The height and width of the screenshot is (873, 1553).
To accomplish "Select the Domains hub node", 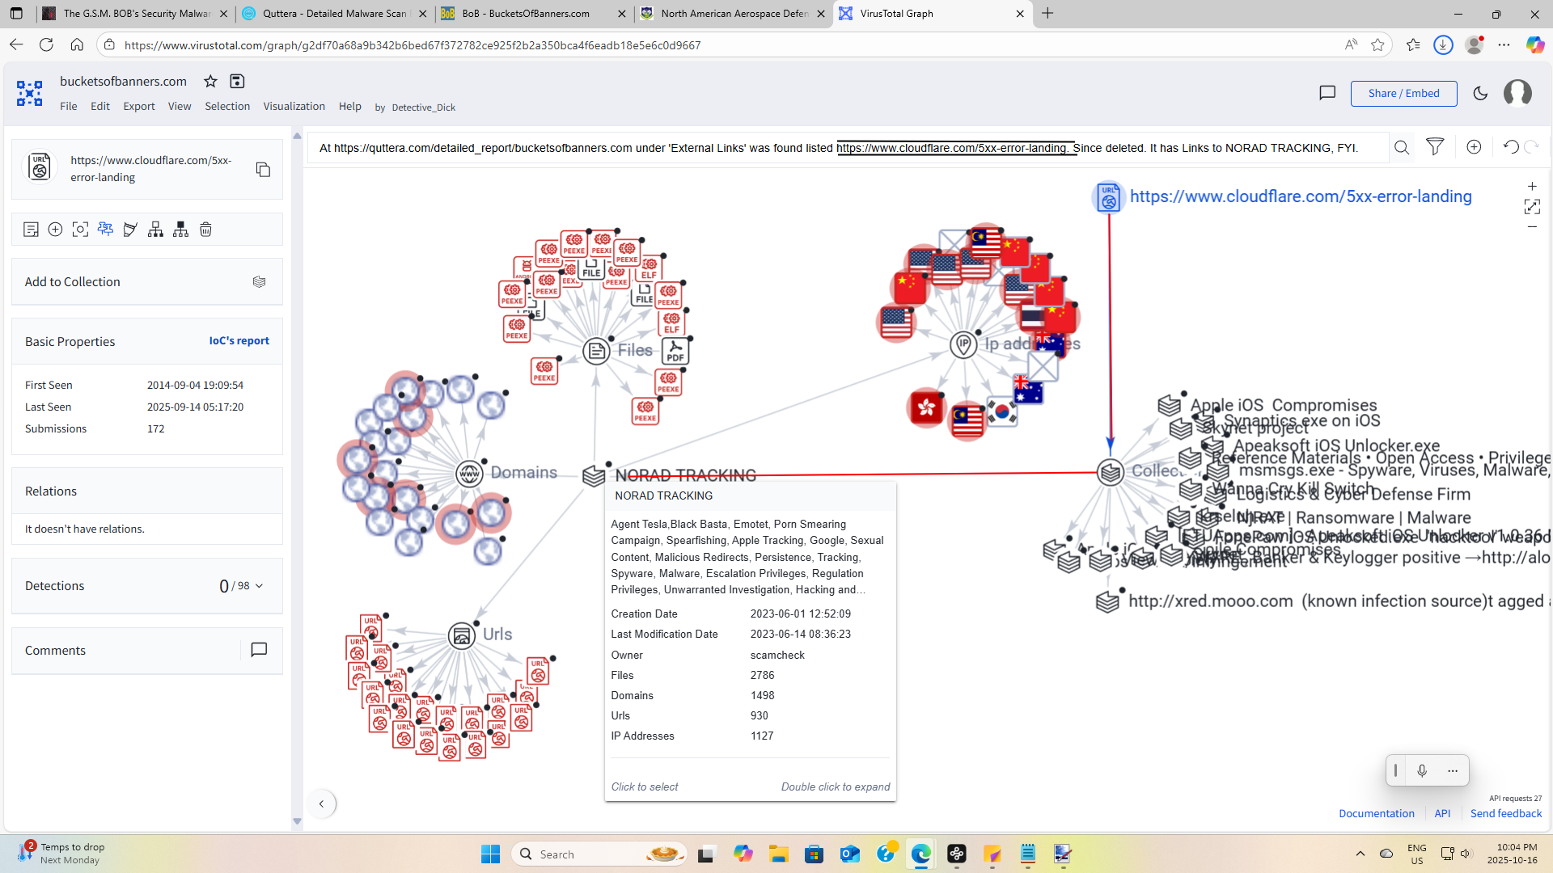I will [x=469, y=474].
